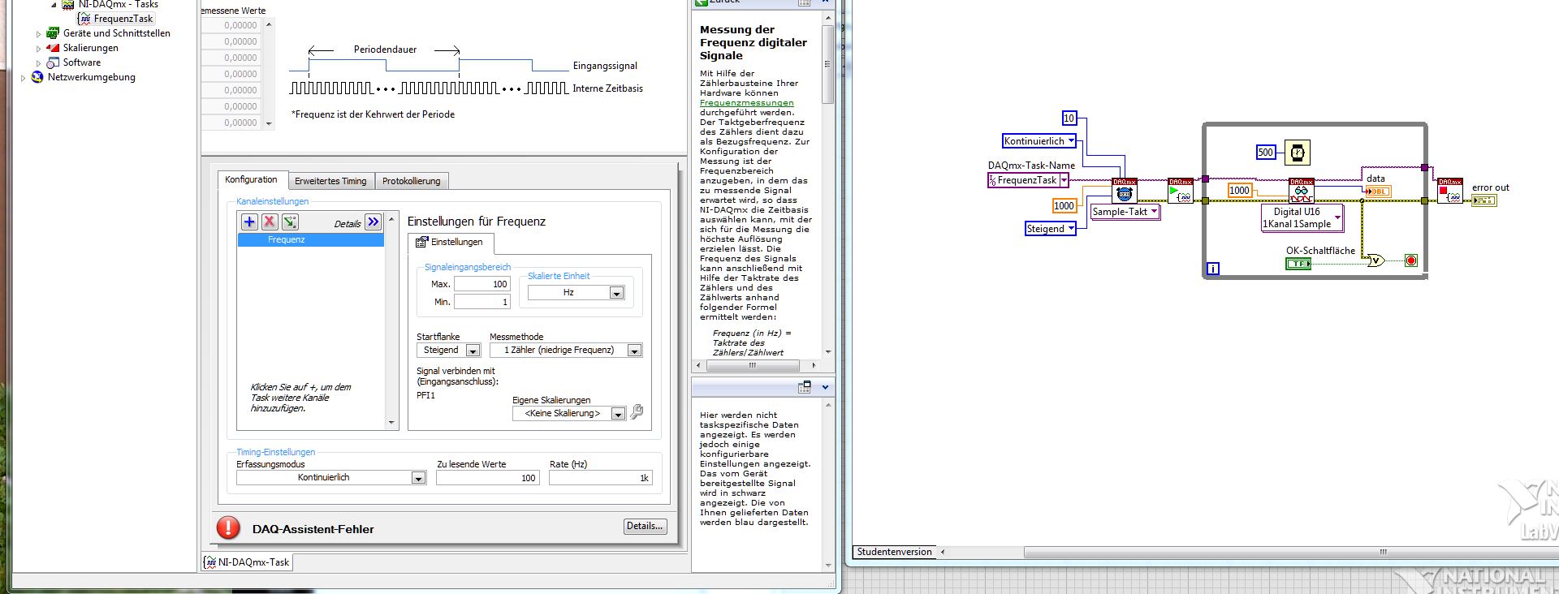
Task: Click the Geräte und Schnittstellen device icon
Action: coord(53,33)
